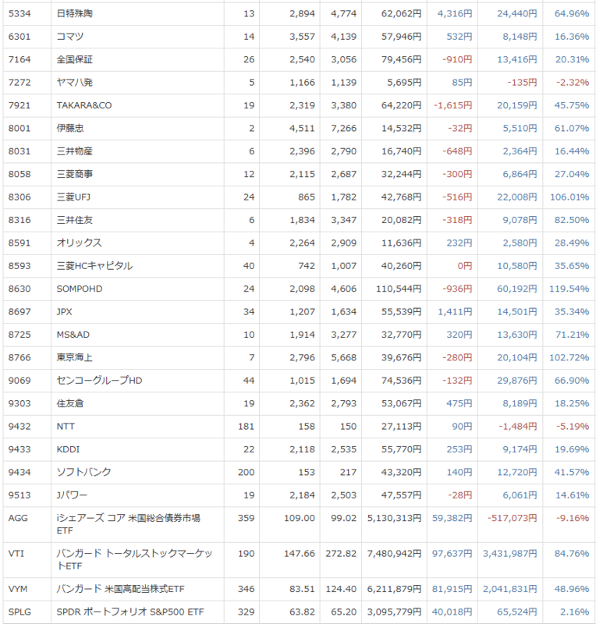Screen dimensions: 596x624
Task: Select the SPLG ticker symbol
Action: click(20, 612)
